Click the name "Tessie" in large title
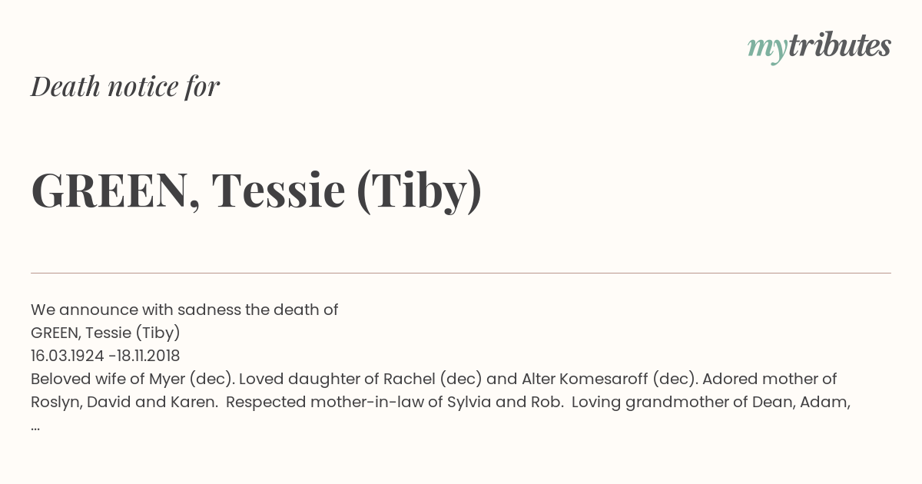The width and height of the screenshot is (922, 484). (279, 191)
